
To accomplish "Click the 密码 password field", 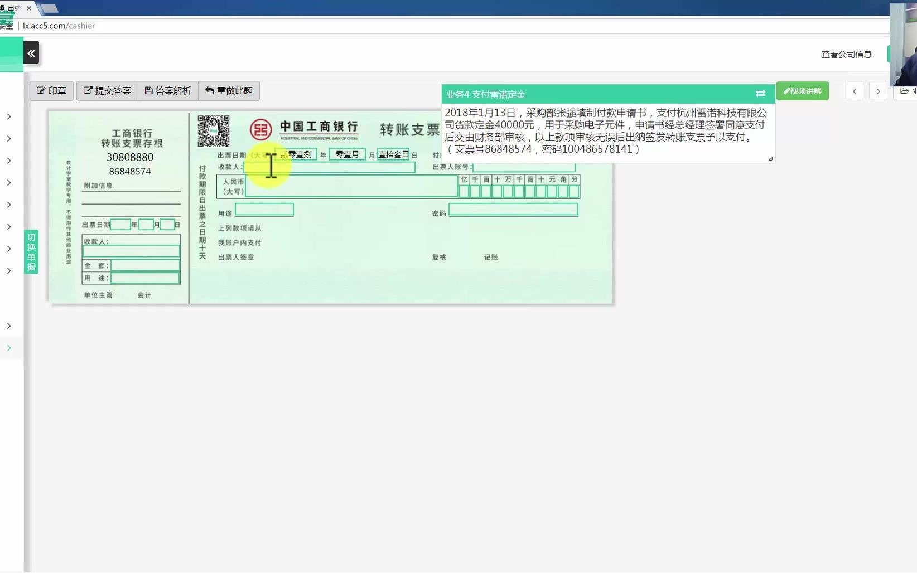I will pos(513,210).
